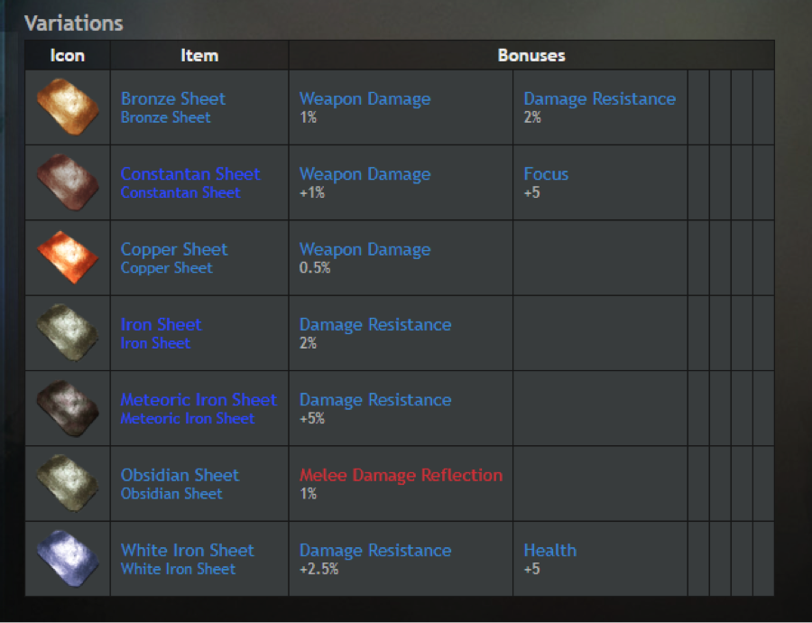
Task: Follow the Constantan Sheet link
Action: click(190, 173)
